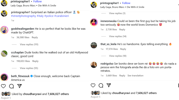Screen dimensions: 179x100
Task: Click the right panel comment bubble icon
Action: click(x=101, y=85)
